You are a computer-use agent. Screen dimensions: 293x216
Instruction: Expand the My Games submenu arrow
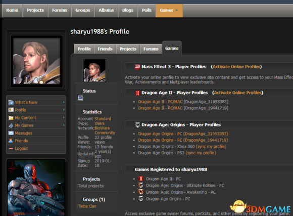(64, 125)
